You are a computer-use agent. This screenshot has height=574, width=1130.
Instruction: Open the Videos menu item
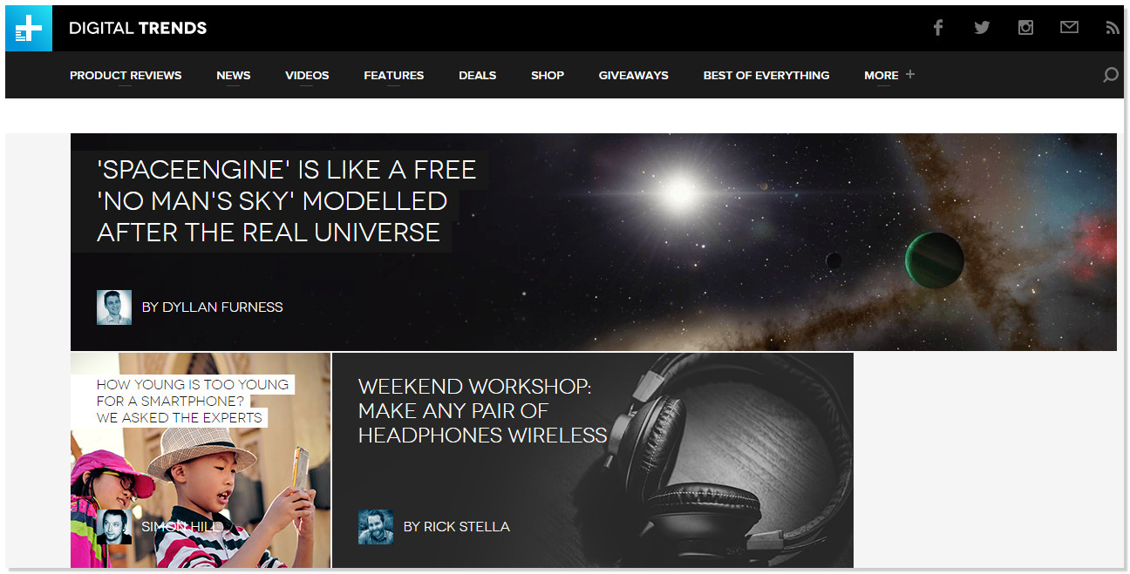[x=307, y=75]
